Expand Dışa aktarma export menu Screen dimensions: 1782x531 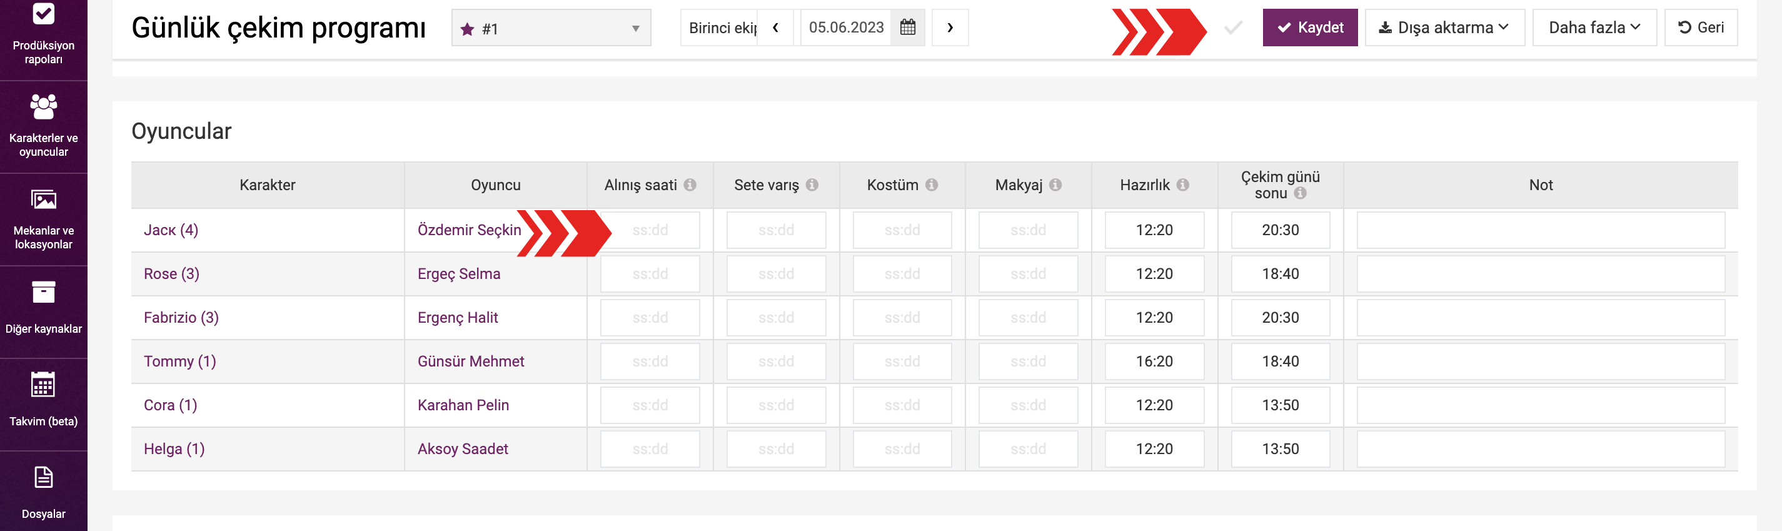pyautogui.click(x=1444, y=28)
